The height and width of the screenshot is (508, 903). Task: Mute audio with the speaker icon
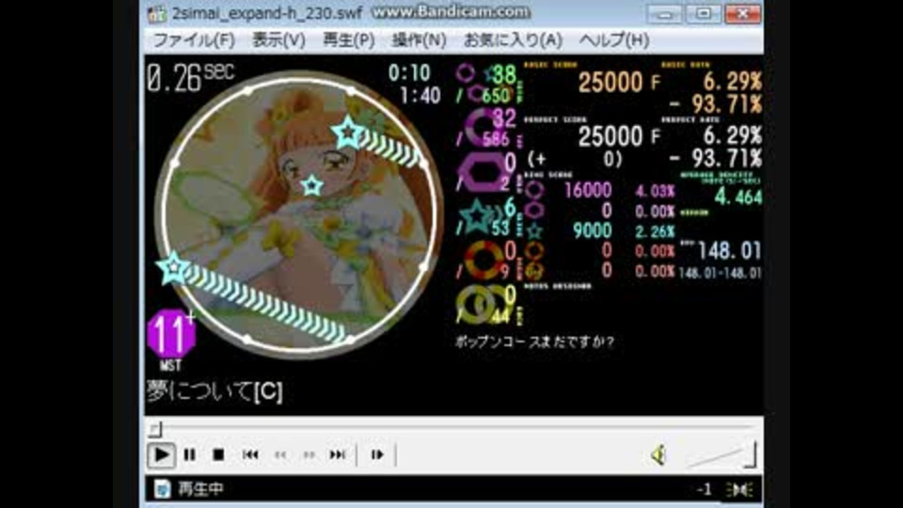coord(658,455)
